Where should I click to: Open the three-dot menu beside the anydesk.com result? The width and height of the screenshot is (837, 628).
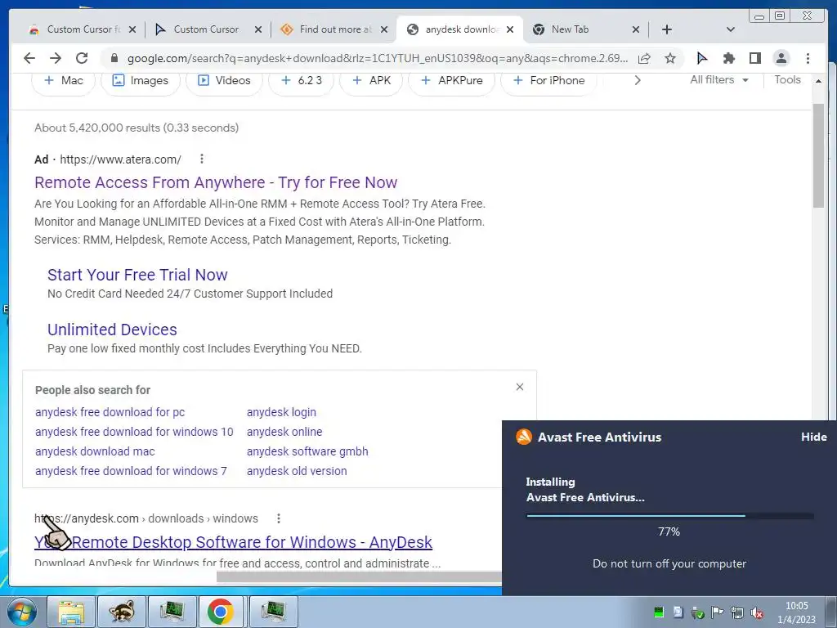click(x=279, y=518)
